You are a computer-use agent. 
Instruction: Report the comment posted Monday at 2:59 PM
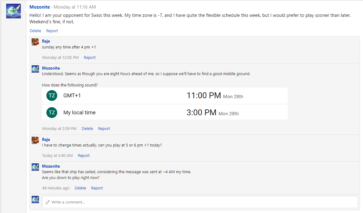tap(104, 129)
